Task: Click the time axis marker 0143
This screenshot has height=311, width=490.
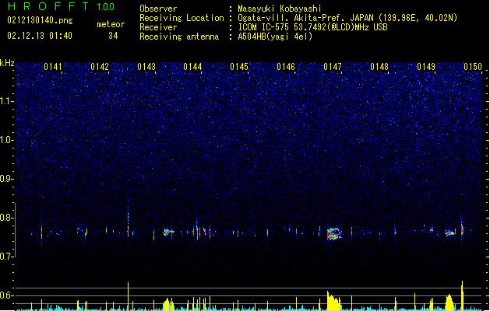Action: click(x=146, y=67)
